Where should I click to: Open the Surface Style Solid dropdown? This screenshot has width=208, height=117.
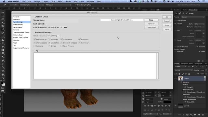point(199,24)
